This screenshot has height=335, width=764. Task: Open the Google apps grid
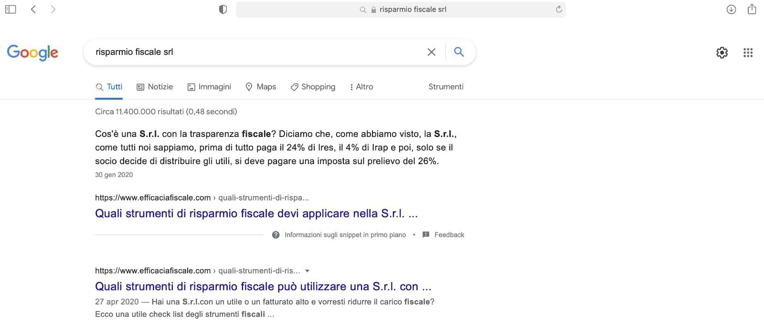coord(748,52)
